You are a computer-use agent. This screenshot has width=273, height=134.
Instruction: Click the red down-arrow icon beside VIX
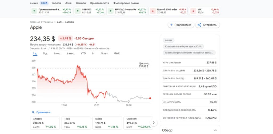(x=193, y=11)
